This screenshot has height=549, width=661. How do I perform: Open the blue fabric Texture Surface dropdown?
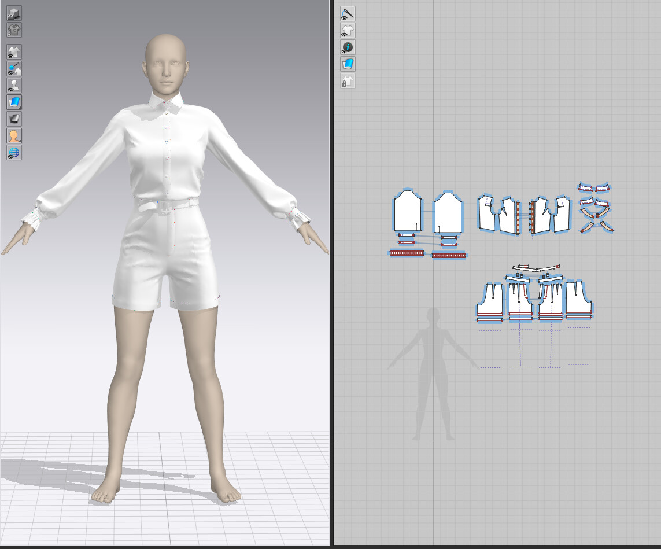(x=14, y=102)
